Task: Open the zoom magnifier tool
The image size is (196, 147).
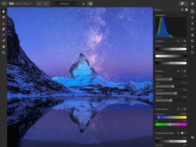Action: [x=182, y=3]
